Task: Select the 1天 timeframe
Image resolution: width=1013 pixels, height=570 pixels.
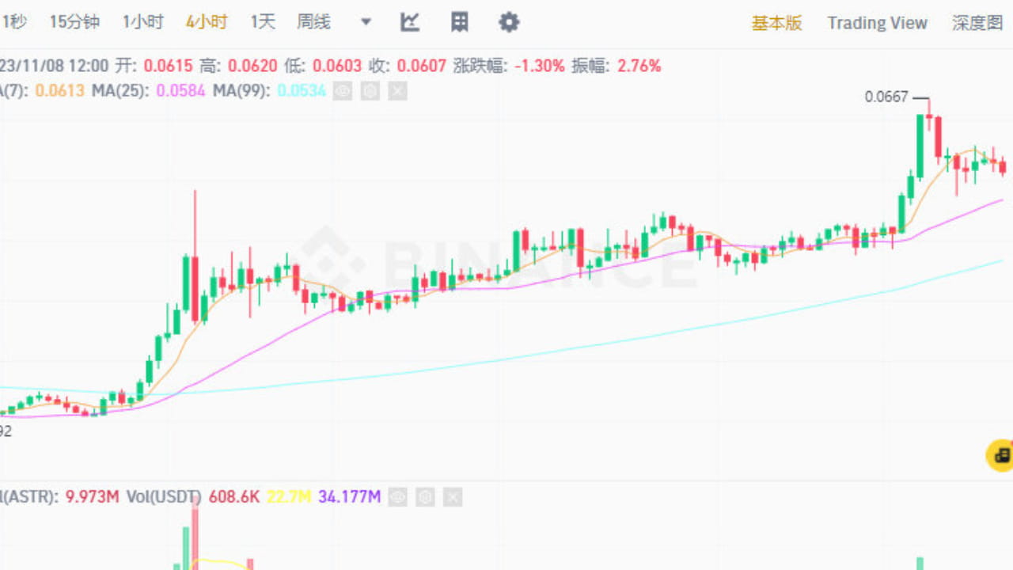Action: click(x=262, y=22)
